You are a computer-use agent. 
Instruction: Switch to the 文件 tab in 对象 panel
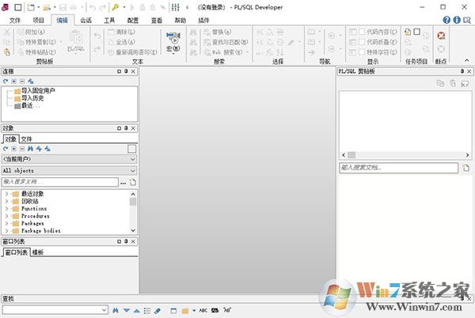27,138
